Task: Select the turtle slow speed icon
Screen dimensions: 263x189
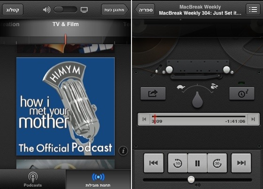Action: click(181, 87)
